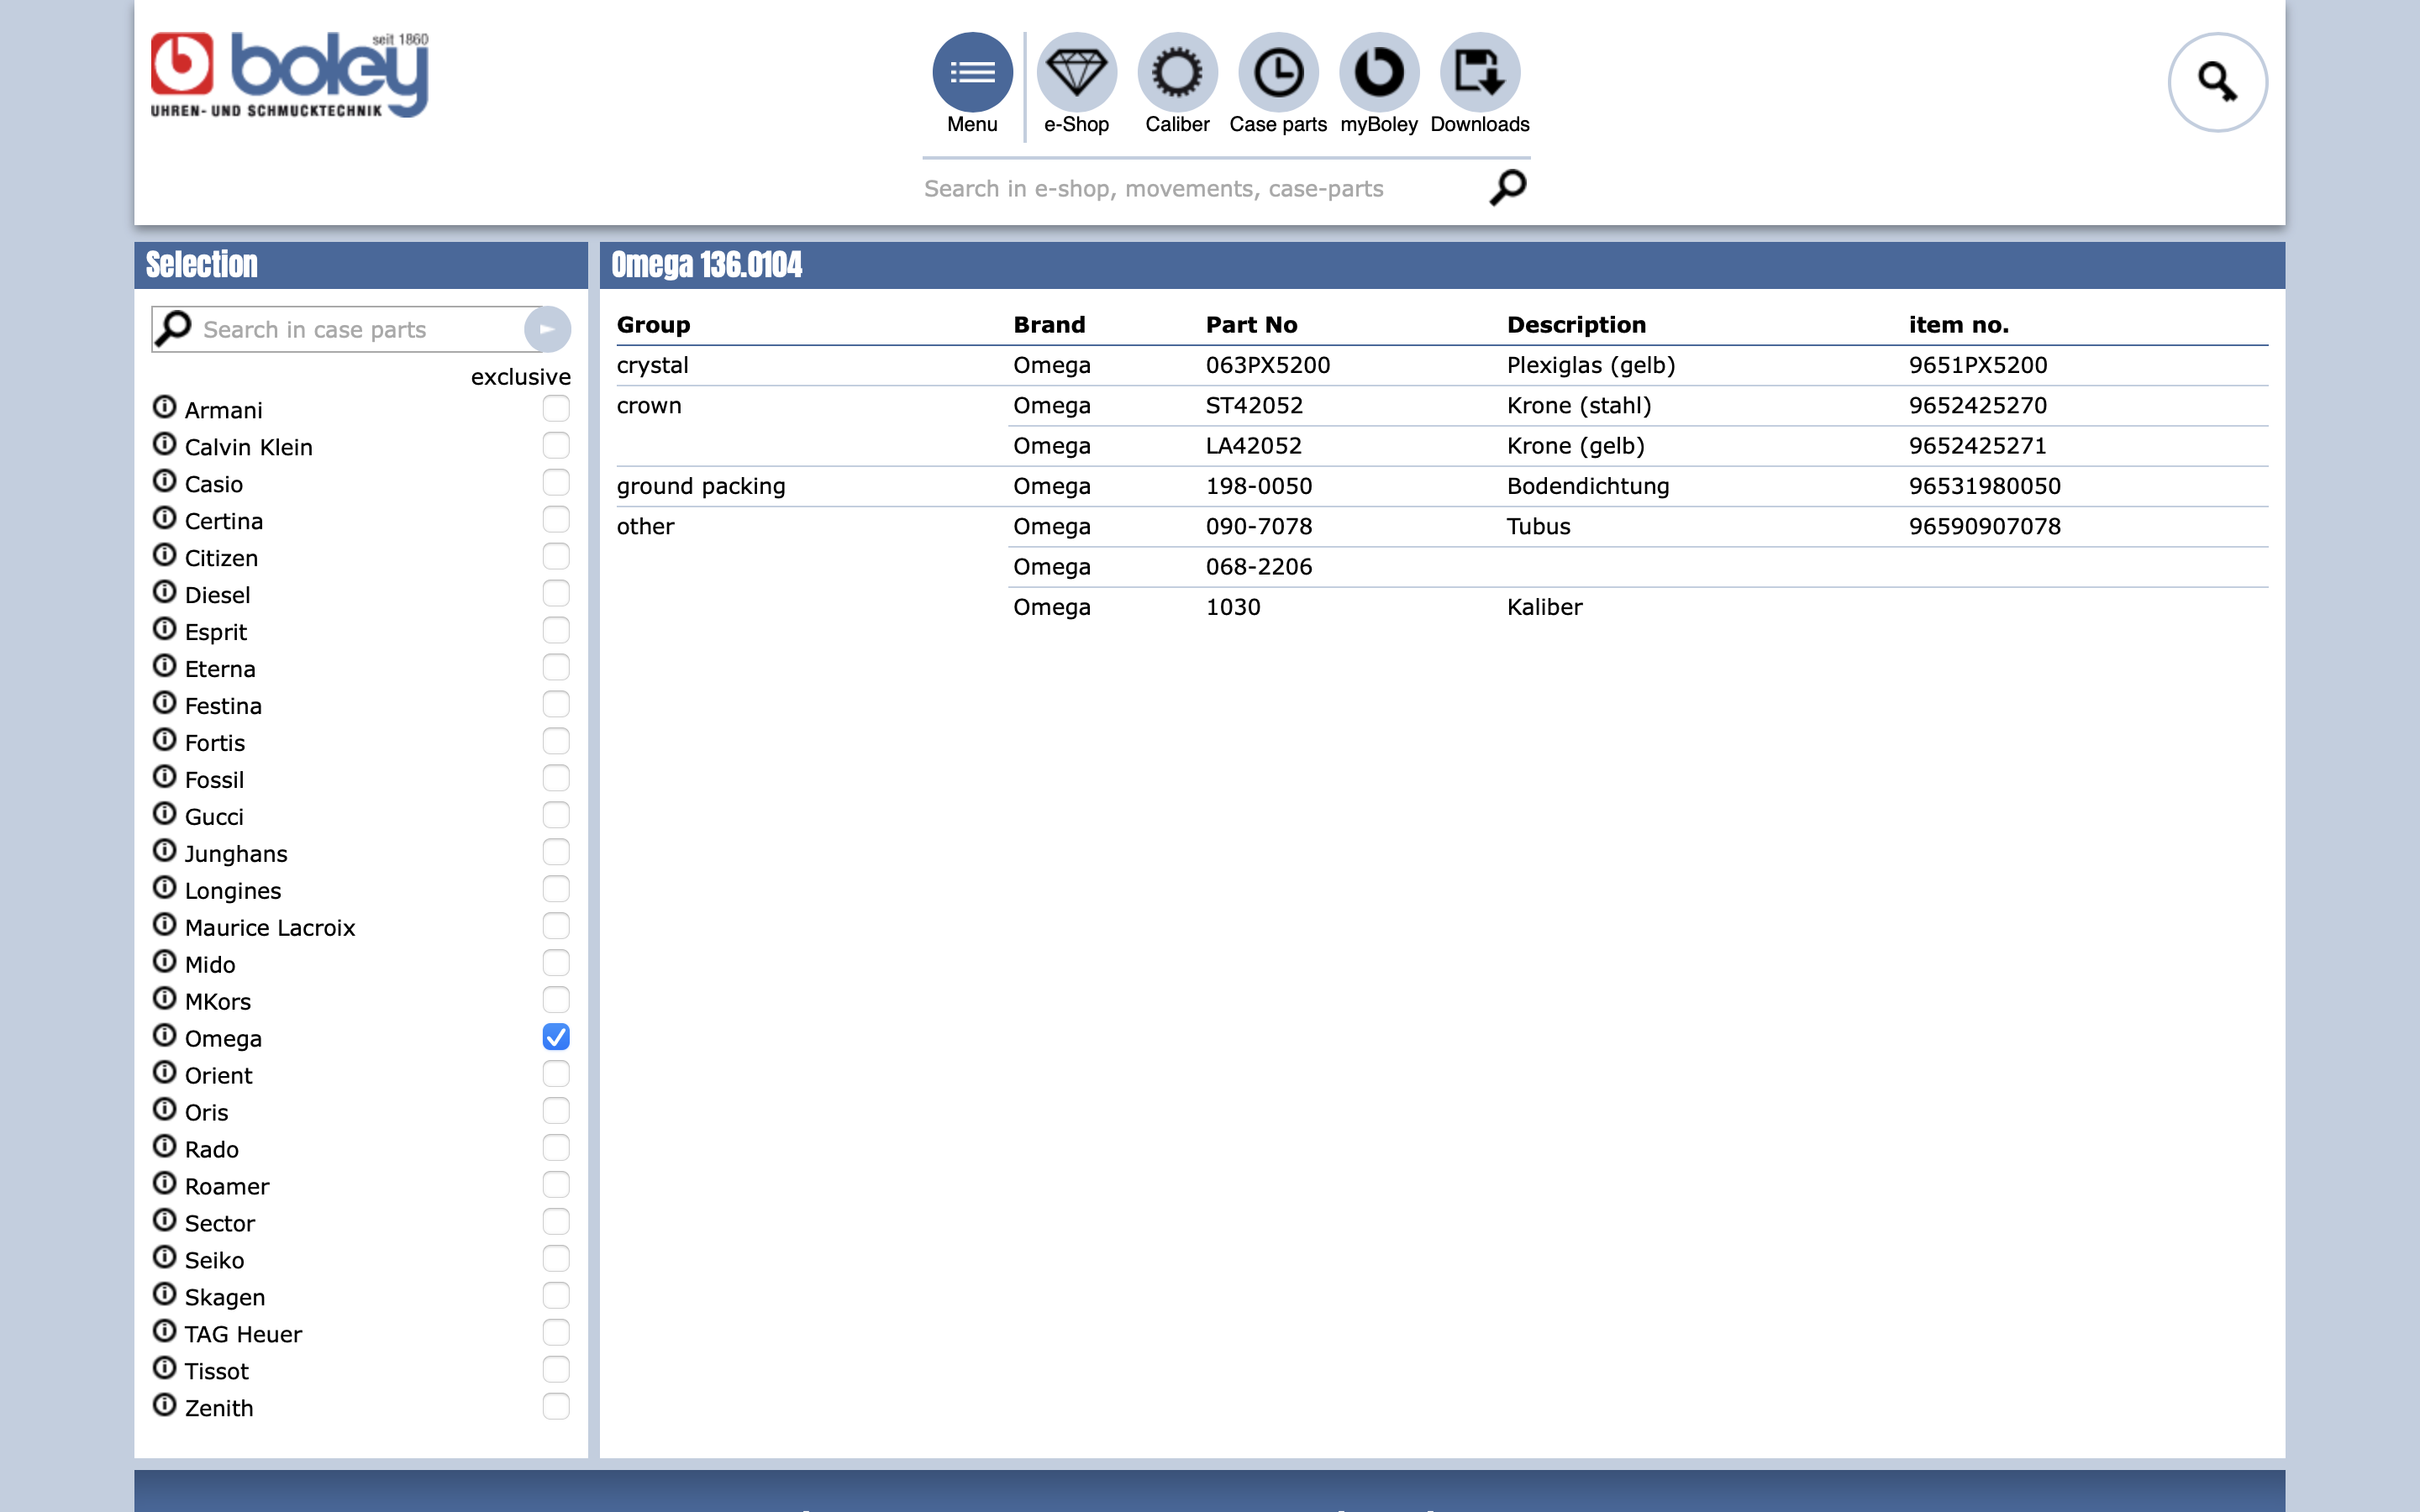
Task: Click the boley logo
Action: pyautogui.click(x=290, y=76)
